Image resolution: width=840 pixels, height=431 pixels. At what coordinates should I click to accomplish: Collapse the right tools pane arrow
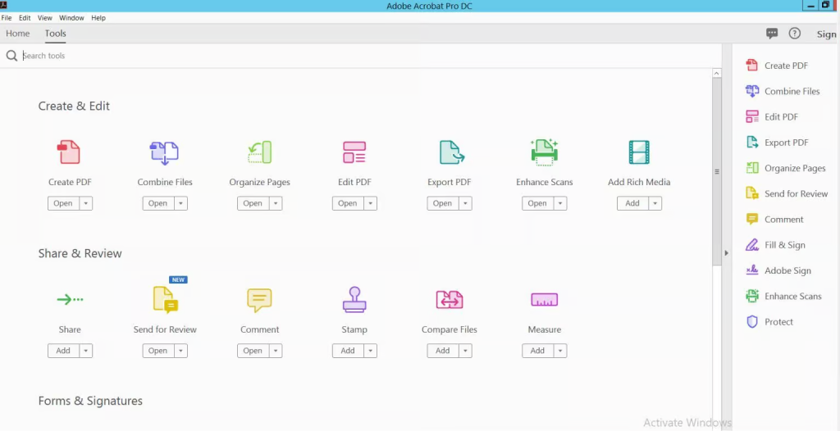727,252
